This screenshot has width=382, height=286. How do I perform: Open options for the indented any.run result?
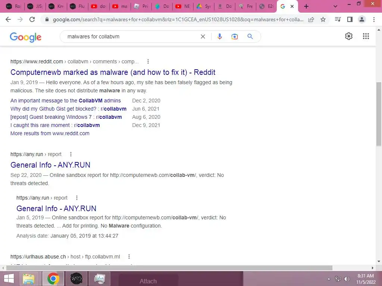pyautogui.click(x=77, y=198)
